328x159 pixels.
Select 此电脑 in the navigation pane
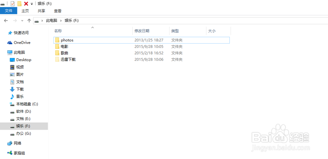coord(19,52)
